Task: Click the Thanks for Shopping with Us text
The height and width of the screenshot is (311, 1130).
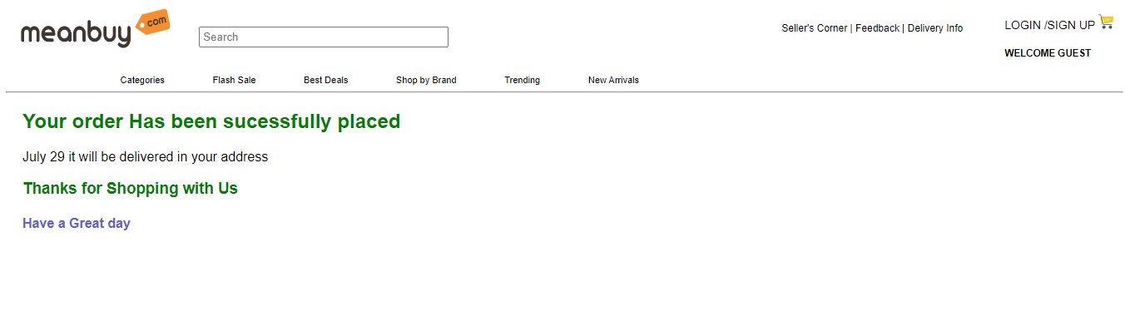Action: pos(131,189)
